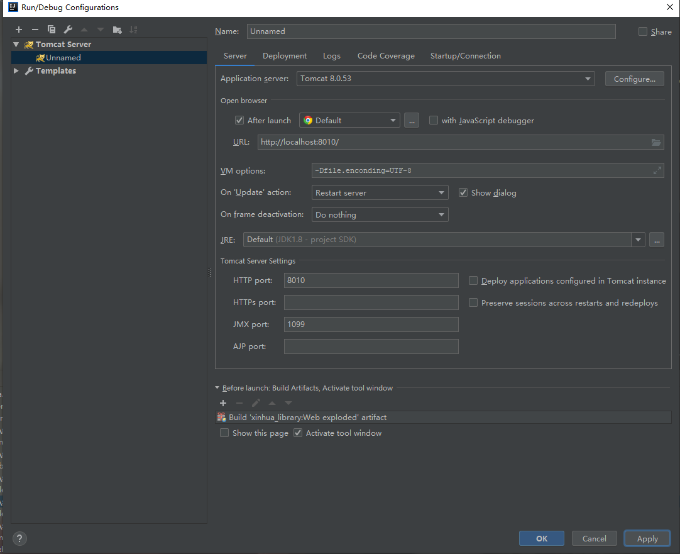Click the IntelliJ logo in title bar
680x554 pixels.
coord(13,7)
